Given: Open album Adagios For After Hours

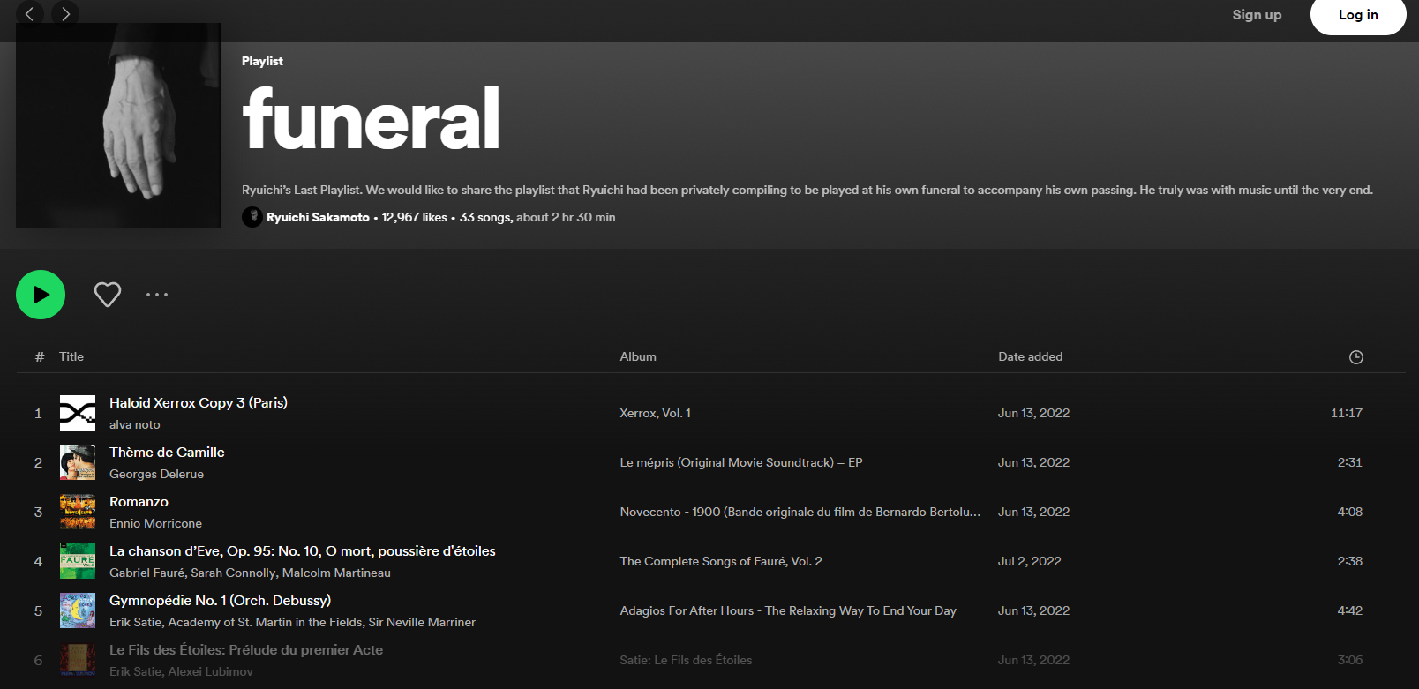Looking at the screenshot, I should pyautogui.click(x=788, y=610).
